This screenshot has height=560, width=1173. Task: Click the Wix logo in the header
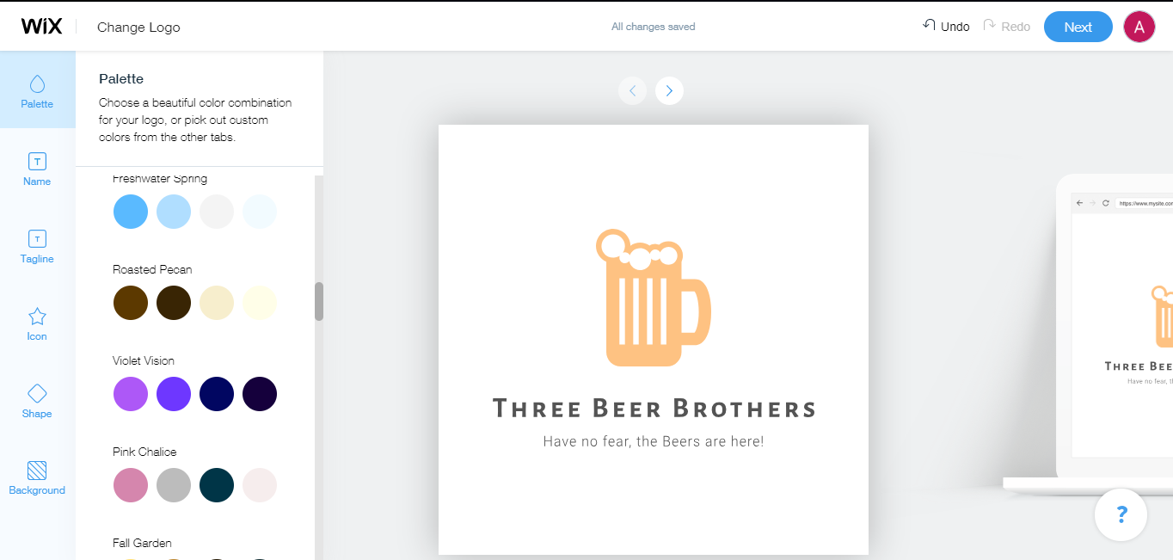(40, 25)
